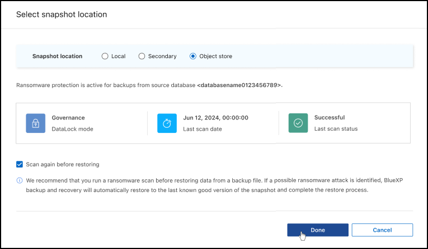Click the Cancel button
Viewport: 428px width, 249px height.
[x=382, y=230]
